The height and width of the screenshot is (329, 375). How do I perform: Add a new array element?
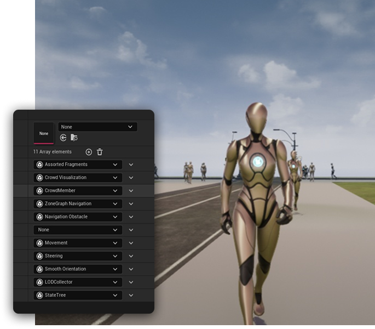click(89, 152)
